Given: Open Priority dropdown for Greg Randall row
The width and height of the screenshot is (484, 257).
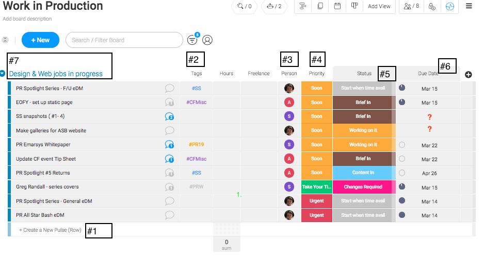Looking at the screenshot, I should point(317,187).
